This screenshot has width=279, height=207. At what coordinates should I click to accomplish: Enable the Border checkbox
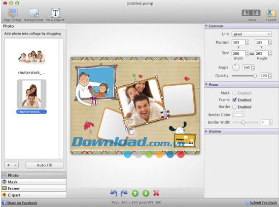pos(234,107)
